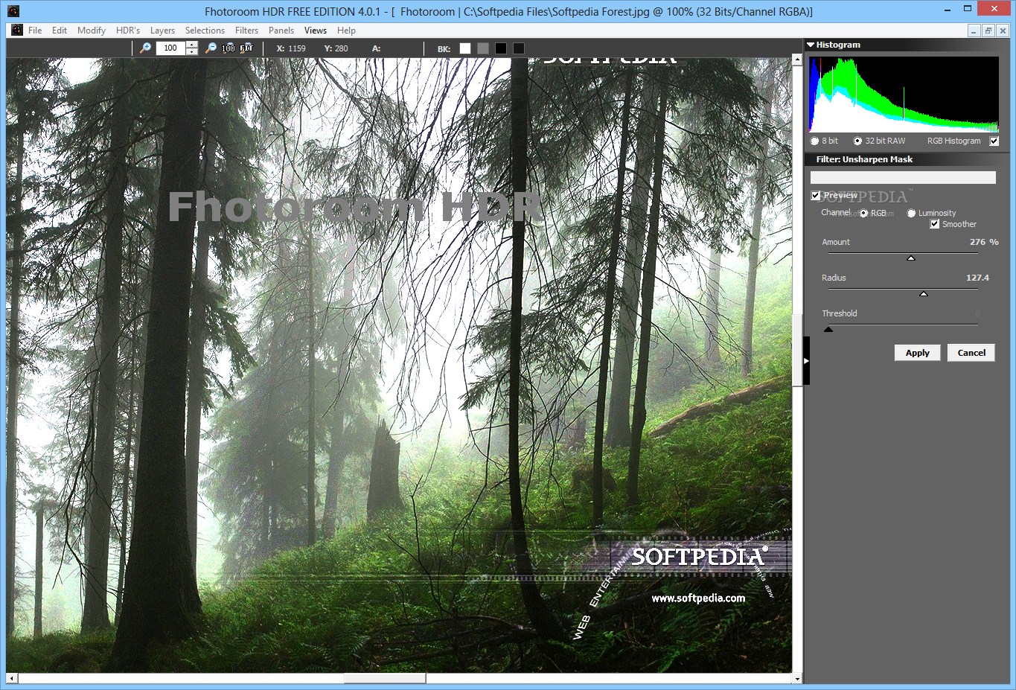Open the File menu
Image resolution: width=1016 pixels, height=690 pixels.
click(35, 31)
